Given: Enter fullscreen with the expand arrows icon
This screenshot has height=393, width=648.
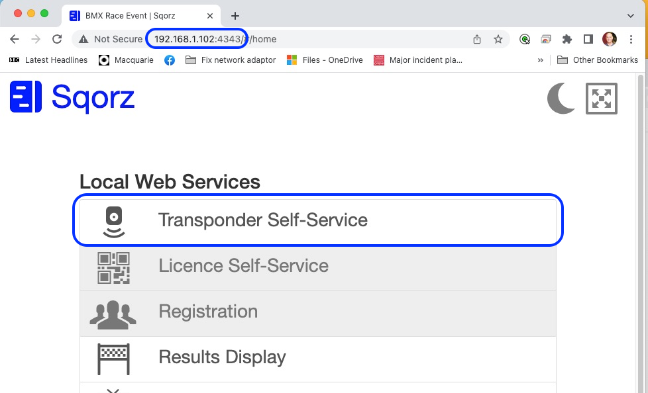Looking at the screenshot, I should [x=602, y=98].
